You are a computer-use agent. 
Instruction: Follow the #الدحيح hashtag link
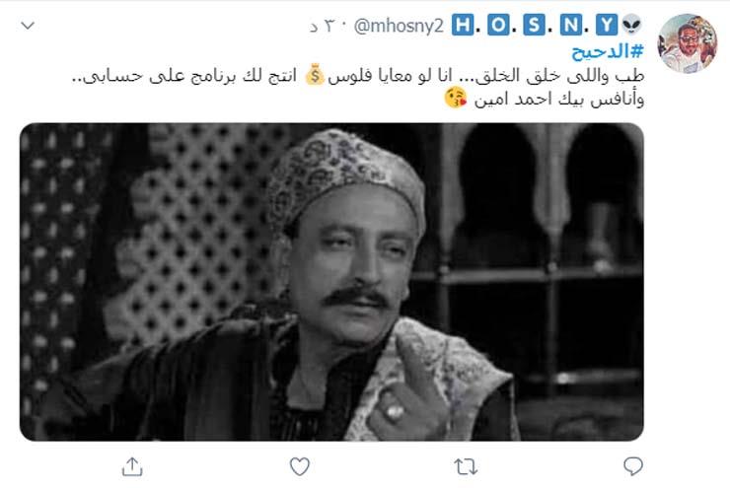[x=608, y=51]
